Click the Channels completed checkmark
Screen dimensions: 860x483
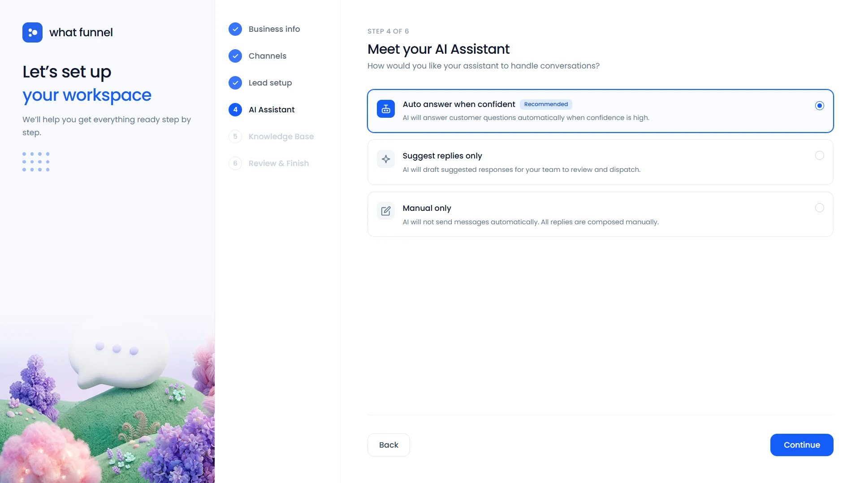tap(235, 56)
